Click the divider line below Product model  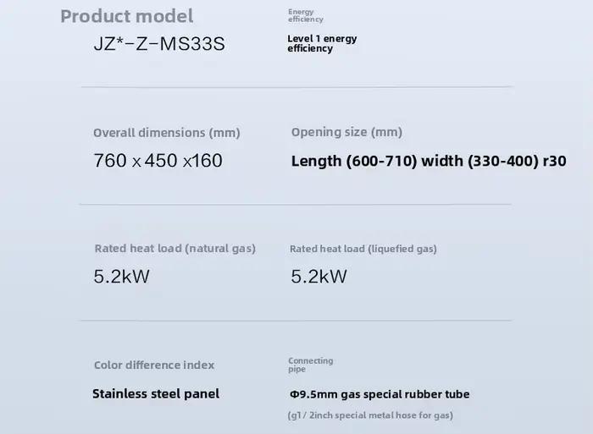click(296, 87)
